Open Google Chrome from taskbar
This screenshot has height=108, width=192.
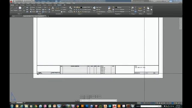[x=36, y=106]
